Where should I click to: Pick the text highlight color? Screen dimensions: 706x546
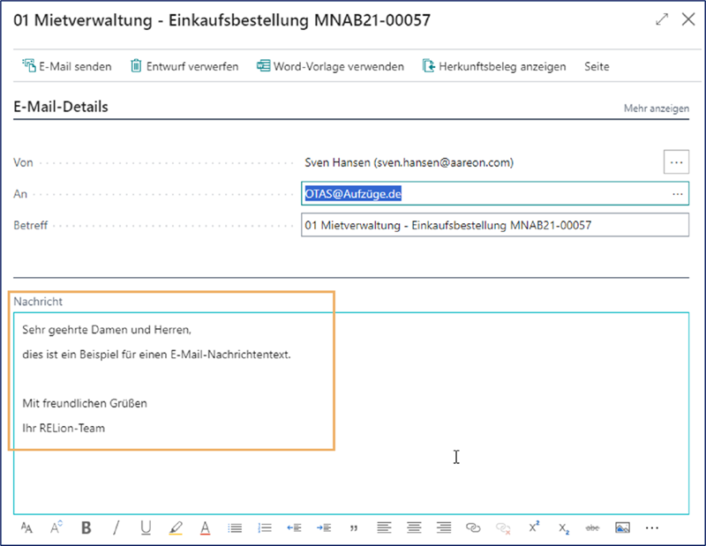175,527
